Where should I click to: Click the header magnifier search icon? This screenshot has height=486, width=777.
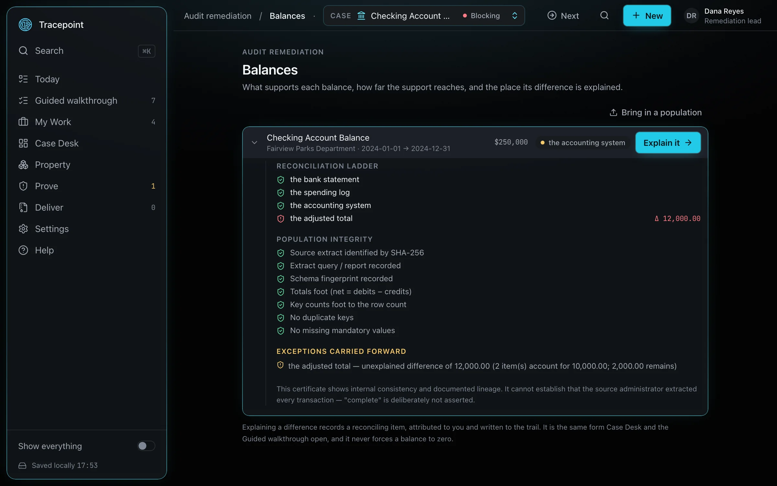tap(604, 16)
